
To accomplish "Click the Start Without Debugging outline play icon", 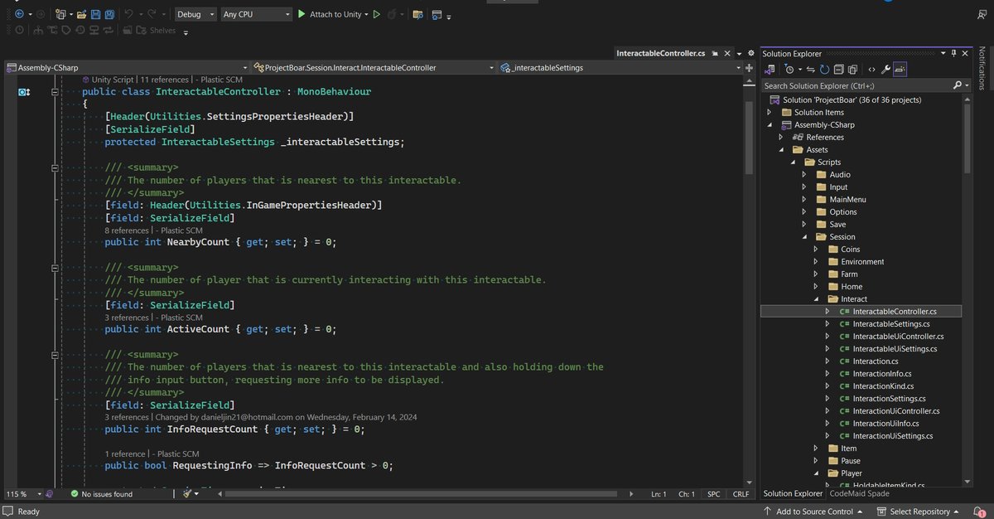I will [376, 14].
